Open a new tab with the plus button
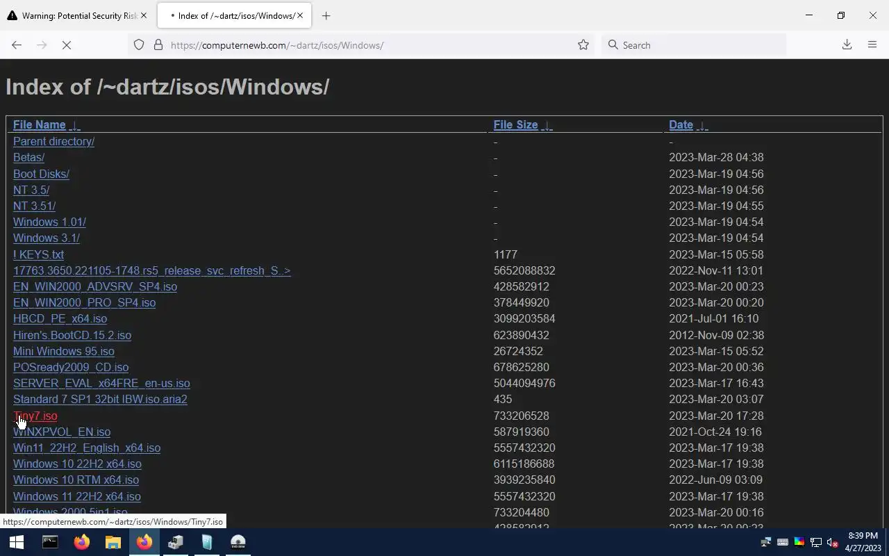The height and width of the screenshot is (556, 889). 326,15
